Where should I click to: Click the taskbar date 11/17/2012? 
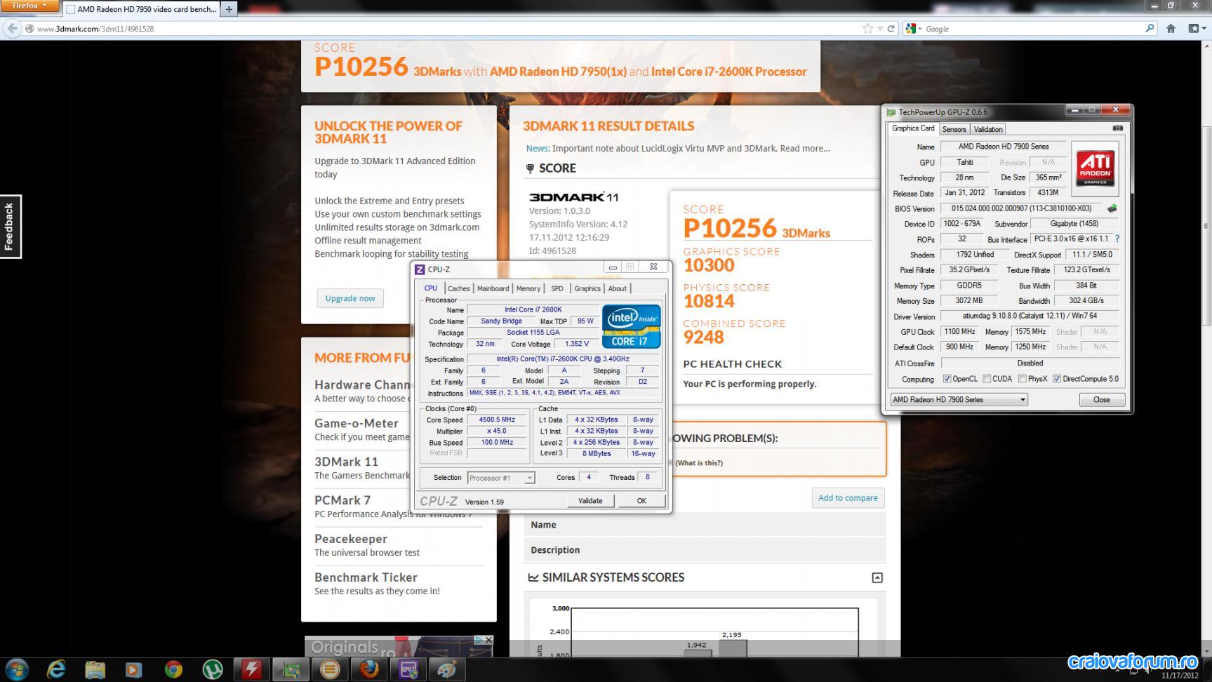point(1180,676)
